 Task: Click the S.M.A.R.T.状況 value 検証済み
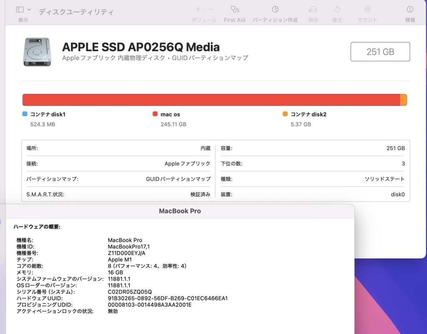coord(200,195)
